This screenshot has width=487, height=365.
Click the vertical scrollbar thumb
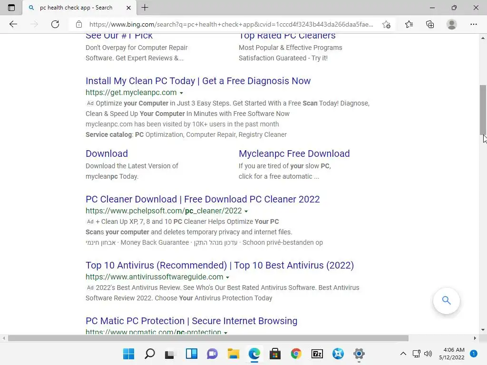coord(483,110)
